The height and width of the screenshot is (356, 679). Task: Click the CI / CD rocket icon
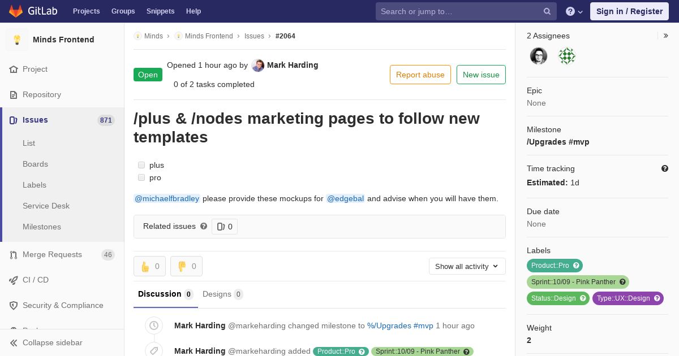coord(14,280)
